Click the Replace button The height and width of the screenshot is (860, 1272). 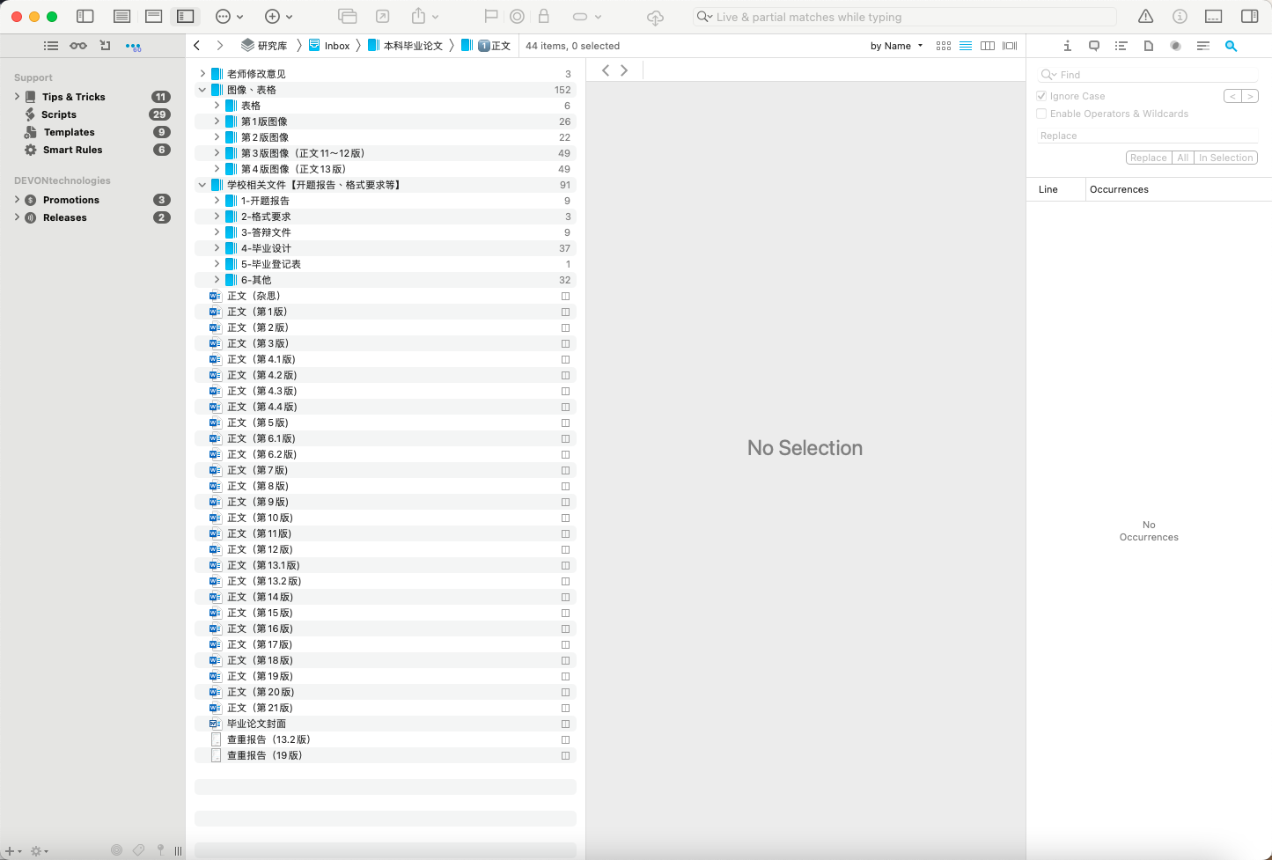tap(1148, 158)
